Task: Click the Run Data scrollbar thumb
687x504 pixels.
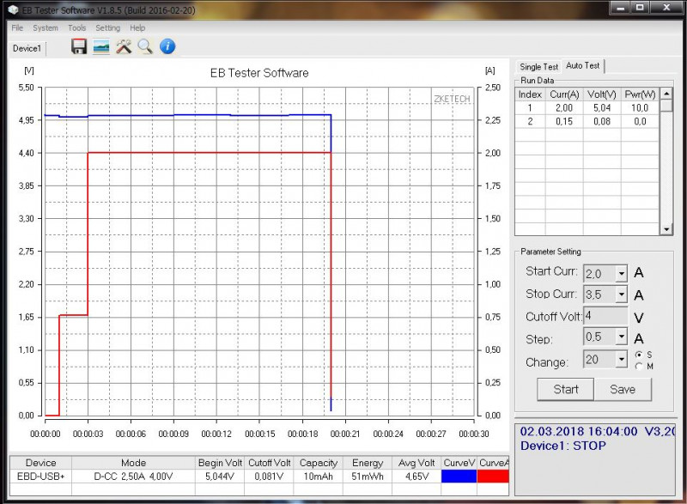Action: coord(666,105)
